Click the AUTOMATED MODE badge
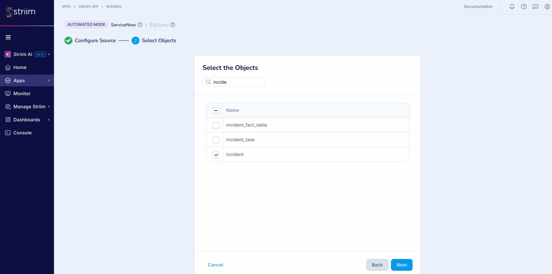 [x=86, y=25]
